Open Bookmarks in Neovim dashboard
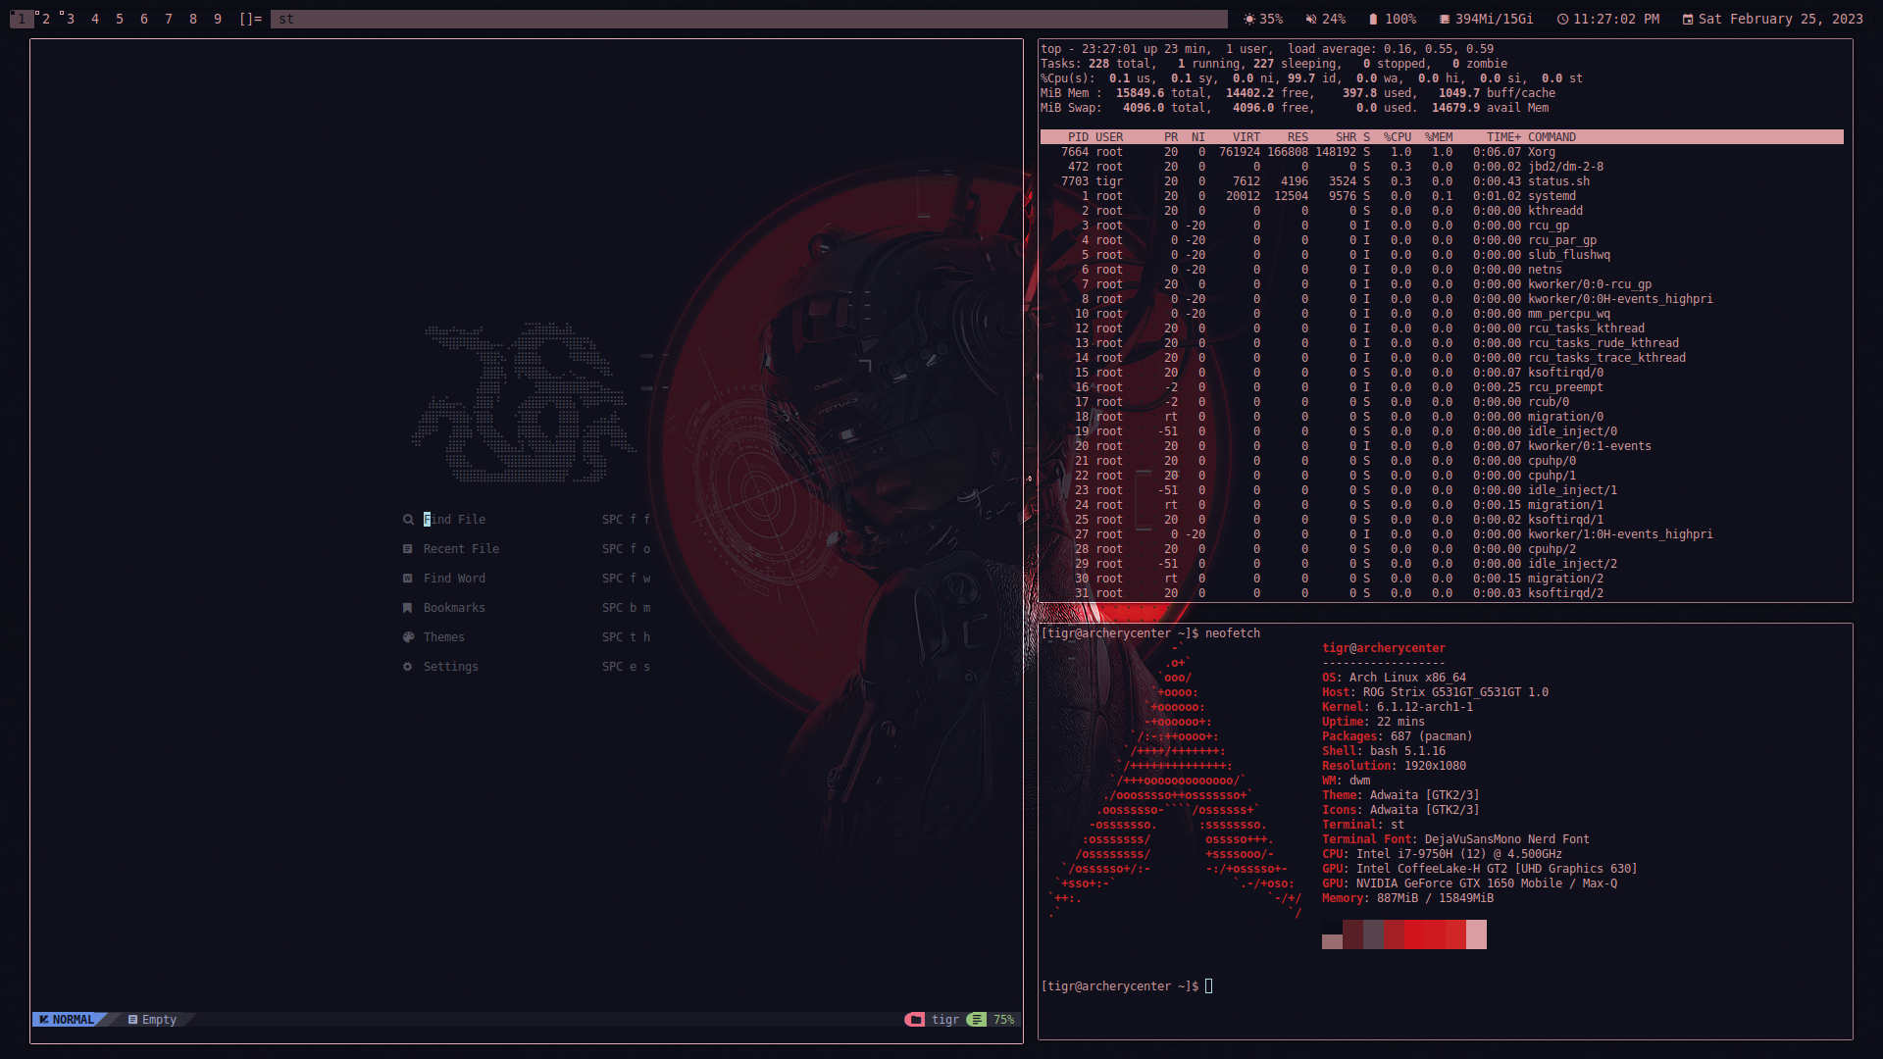The image size is (1883, 1059). click(454, 608)
